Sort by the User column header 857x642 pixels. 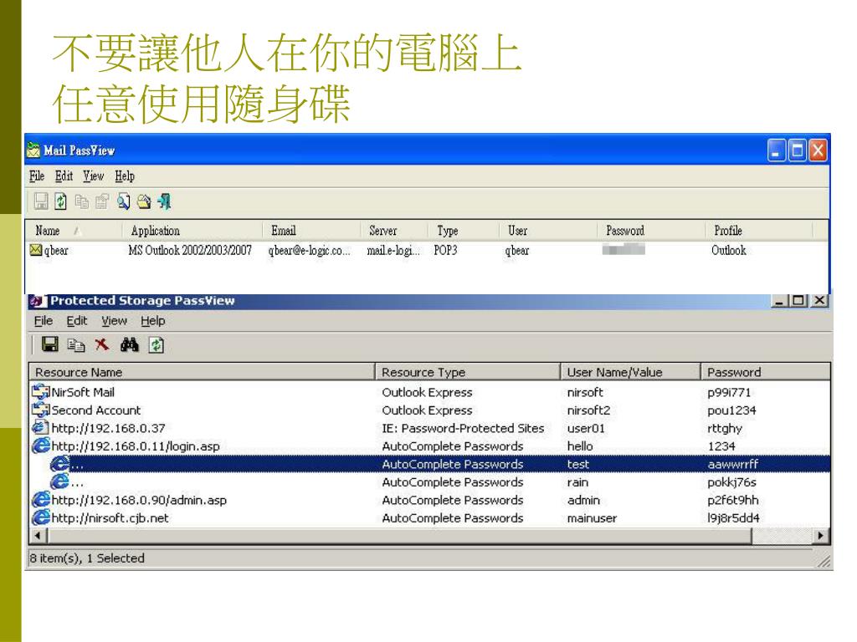coord(547,231)
